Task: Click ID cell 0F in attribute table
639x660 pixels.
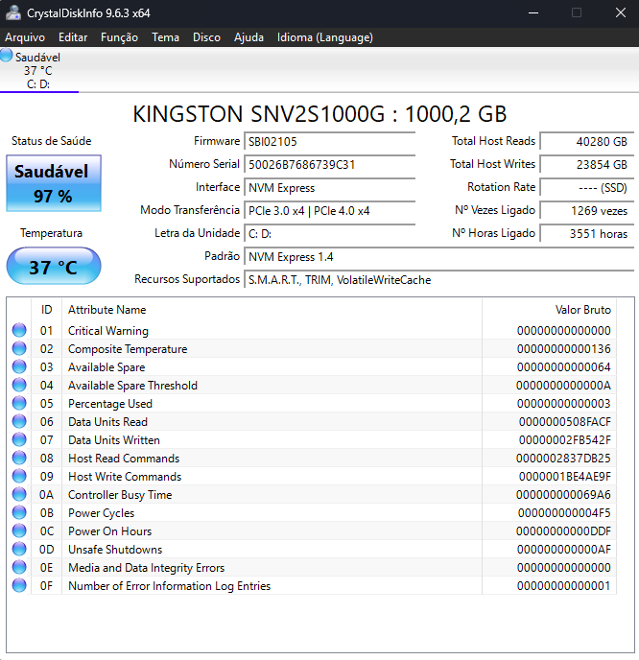Action: 46,586
